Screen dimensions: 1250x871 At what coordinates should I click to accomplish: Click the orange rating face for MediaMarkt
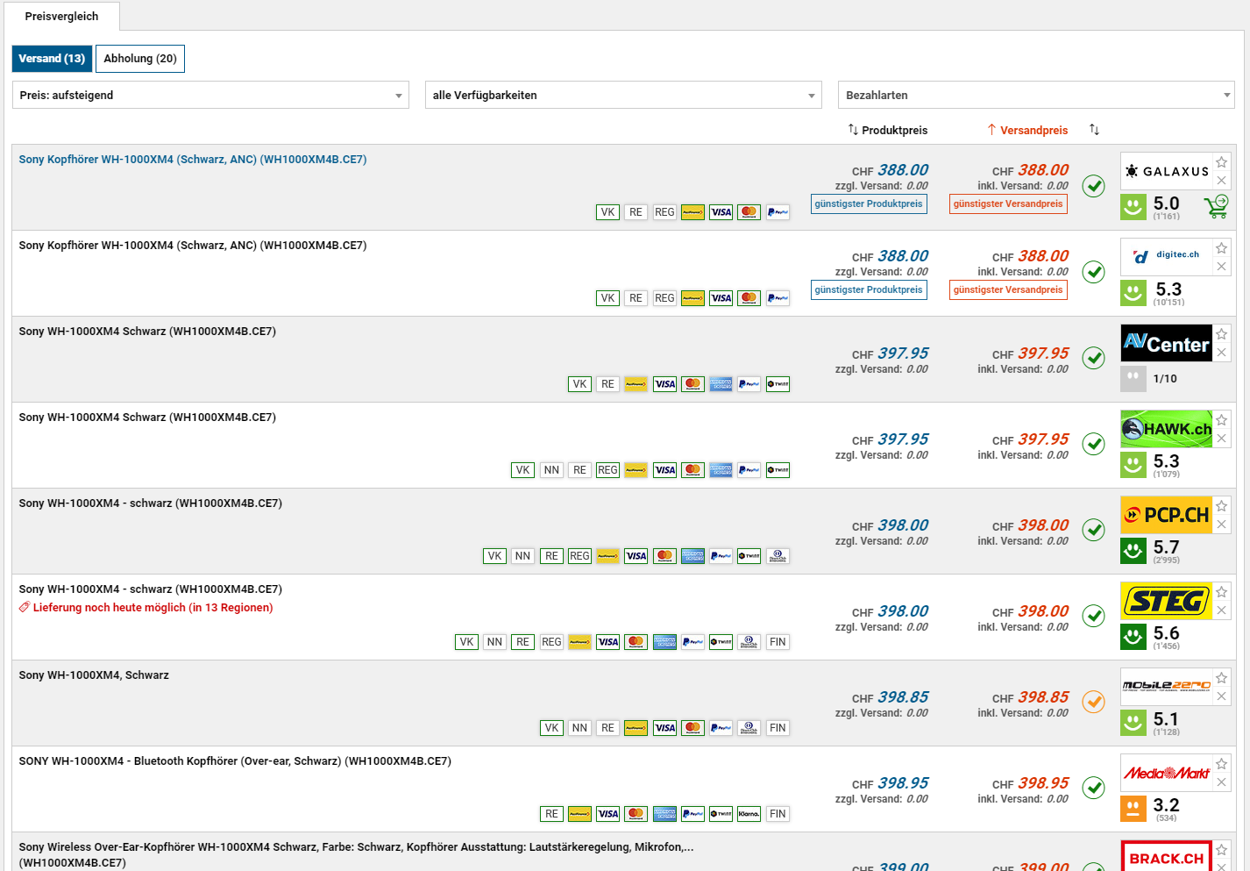click(1133, 809)
